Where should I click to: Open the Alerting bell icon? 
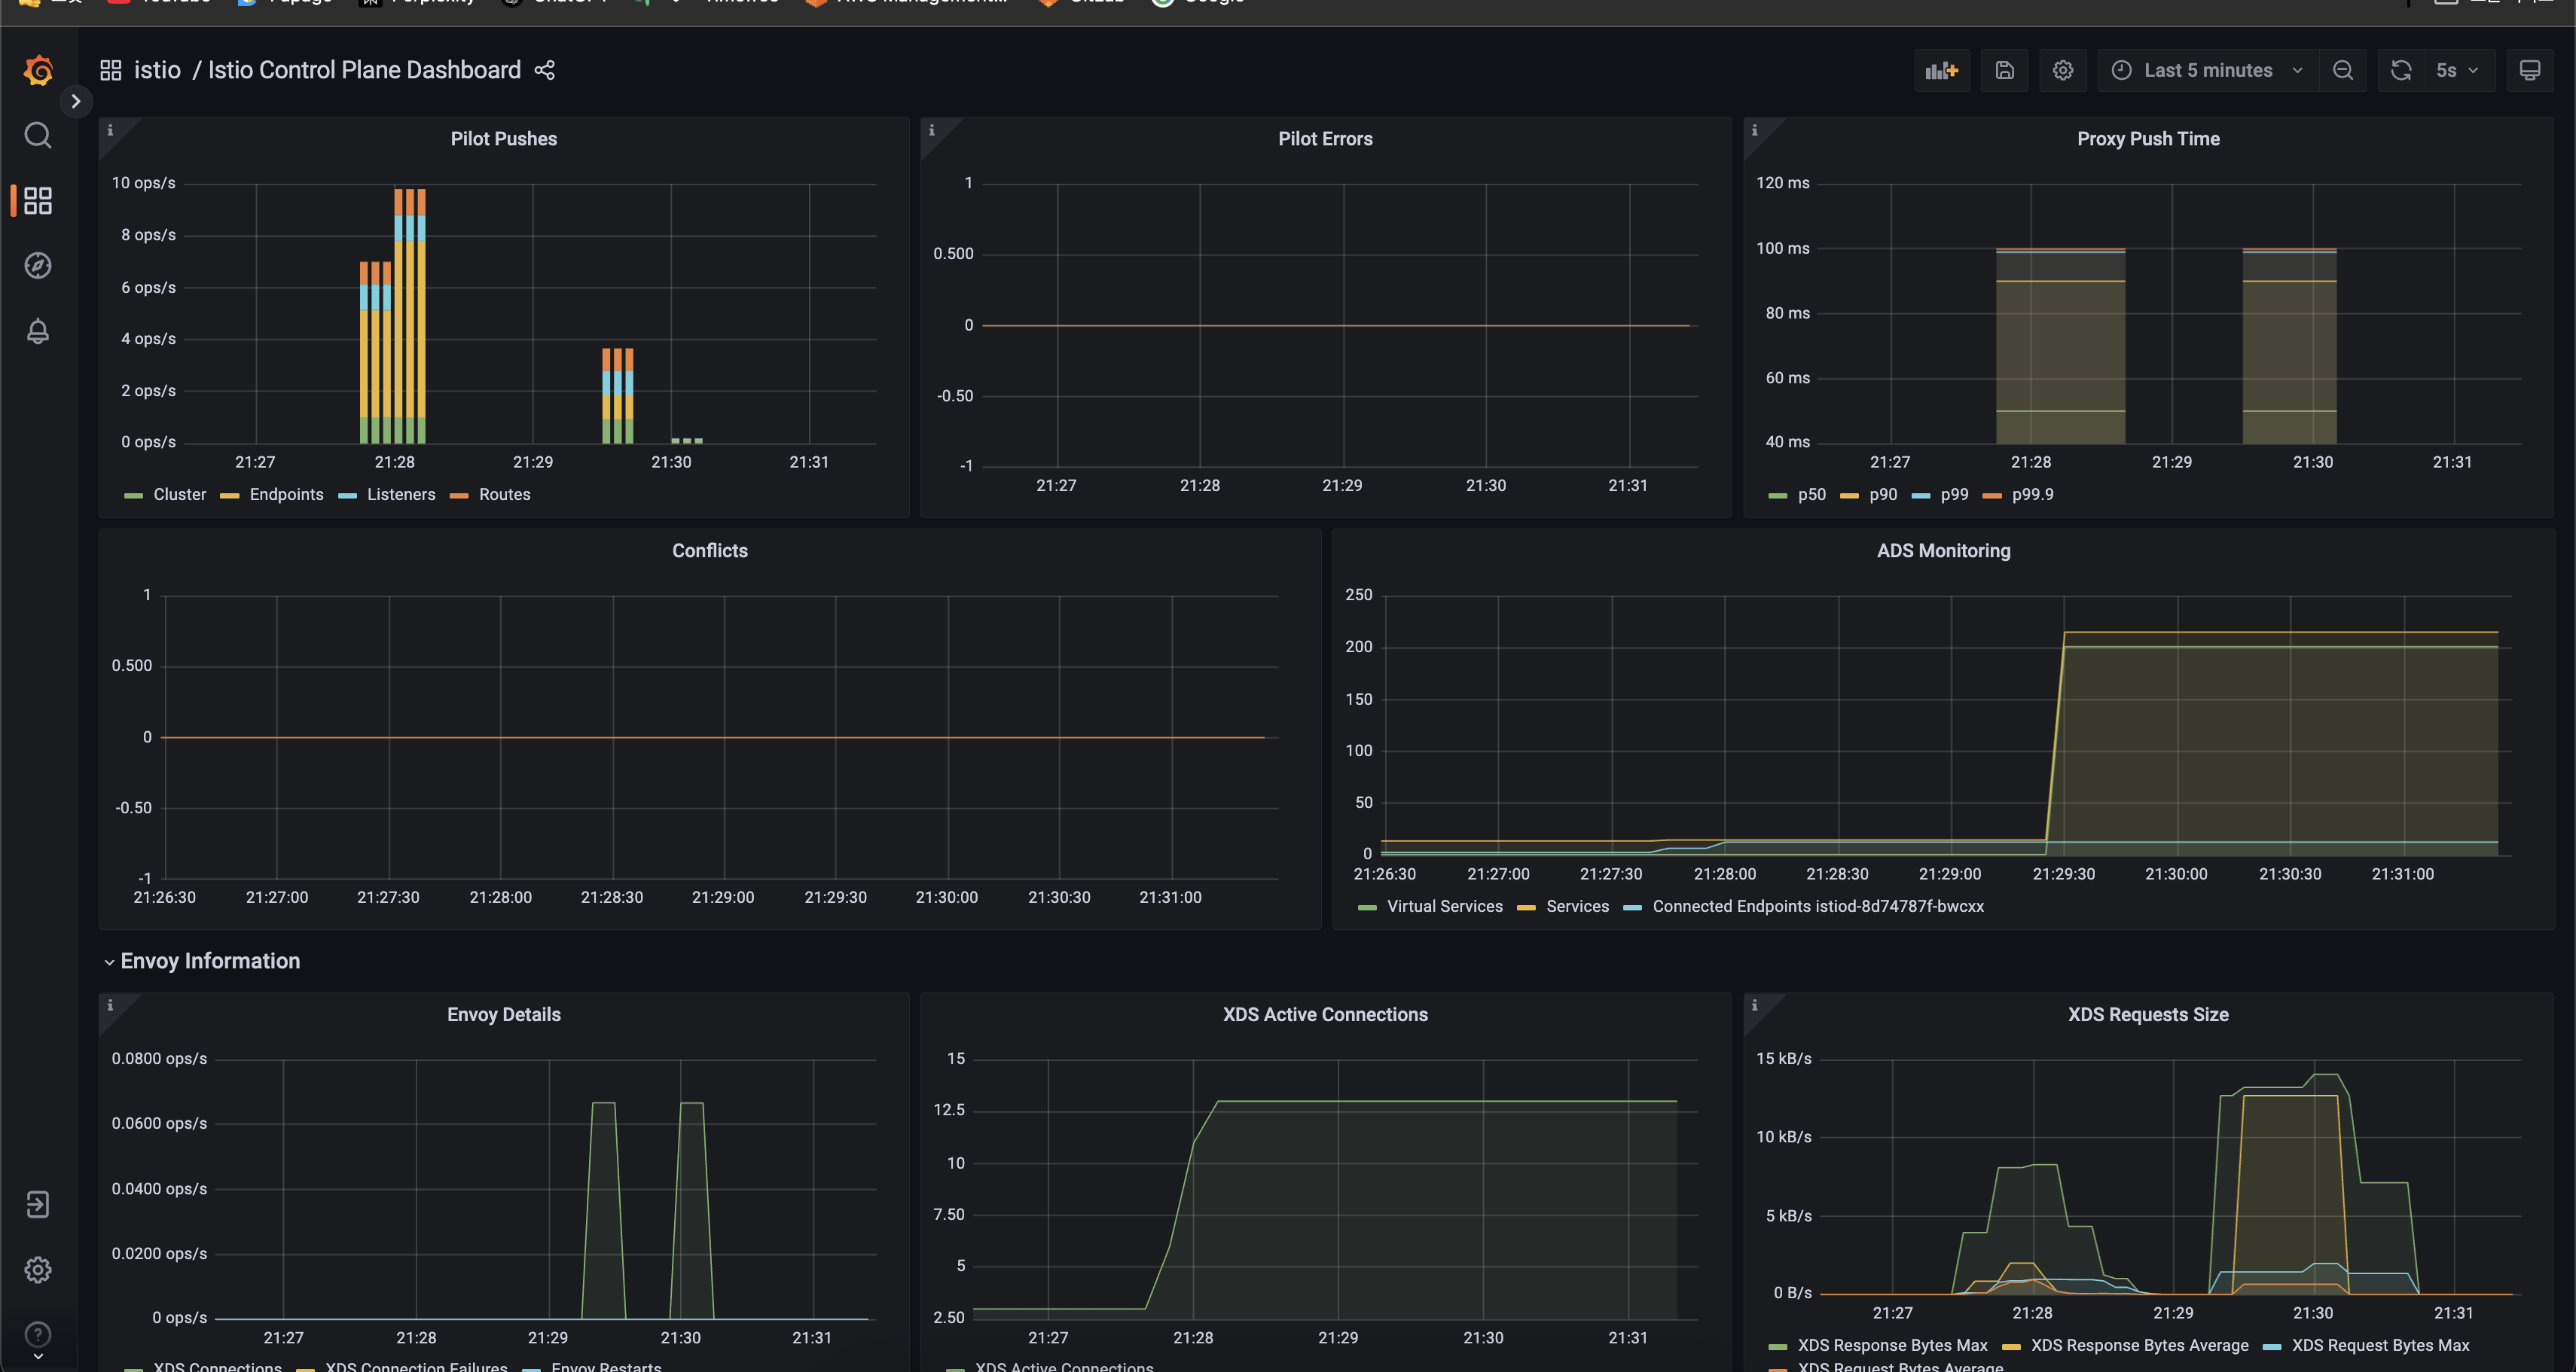[38, 331]
